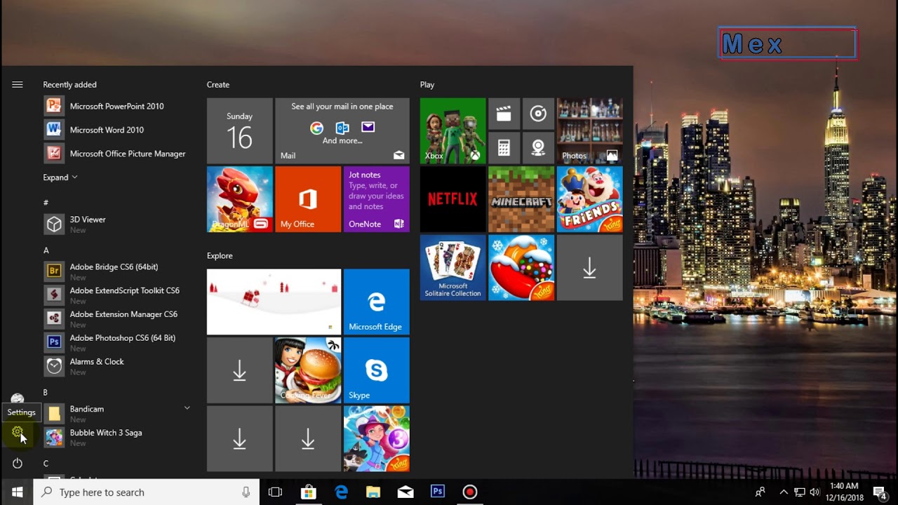The height and width of the screenshot is (505, 898).
Task: Click the taskbar search box
Action: coord(147,492)
